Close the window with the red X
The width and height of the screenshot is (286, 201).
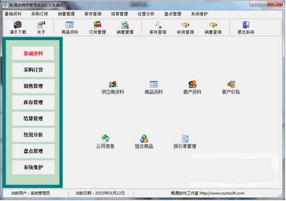tap(275, 4)
